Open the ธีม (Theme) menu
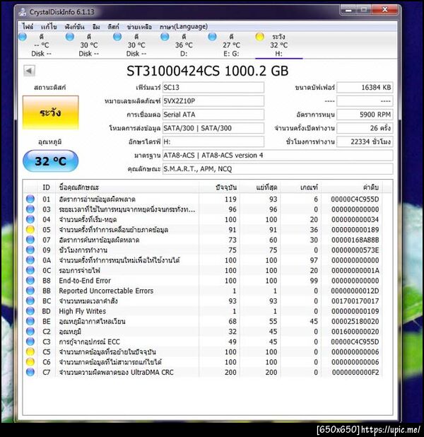 (x=96, y=27)
